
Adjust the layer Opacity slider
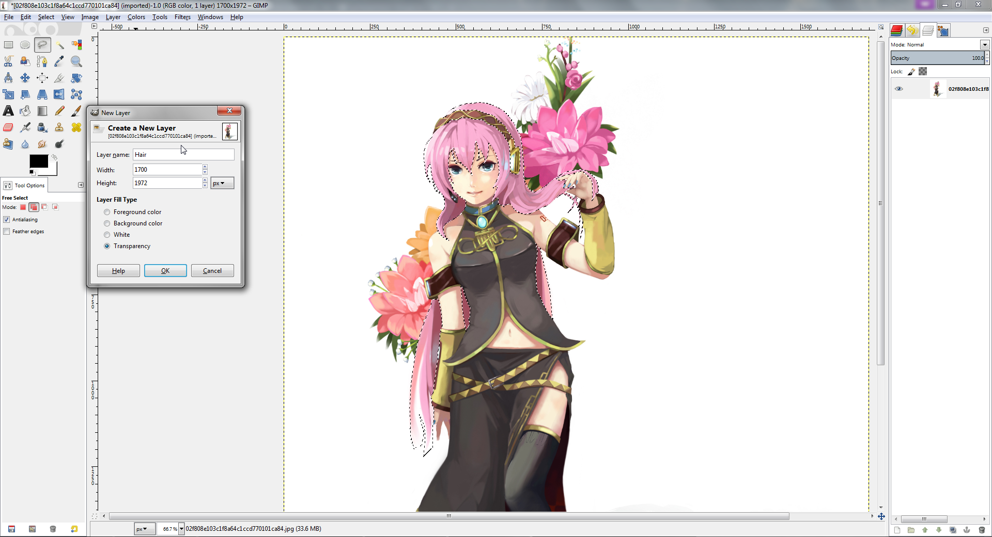point(937,58)
